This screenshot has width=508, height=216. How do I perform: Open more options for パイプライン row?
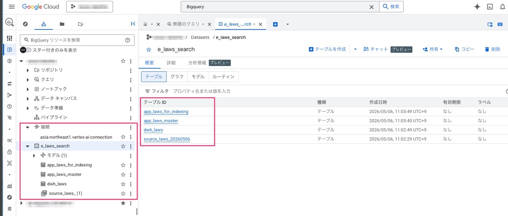tap(131, 118)
